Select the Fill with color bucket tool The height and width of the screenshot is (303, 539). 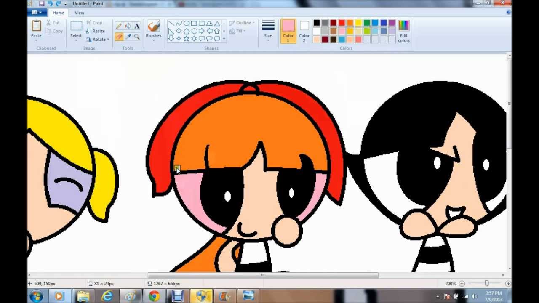tap(128, 26)
